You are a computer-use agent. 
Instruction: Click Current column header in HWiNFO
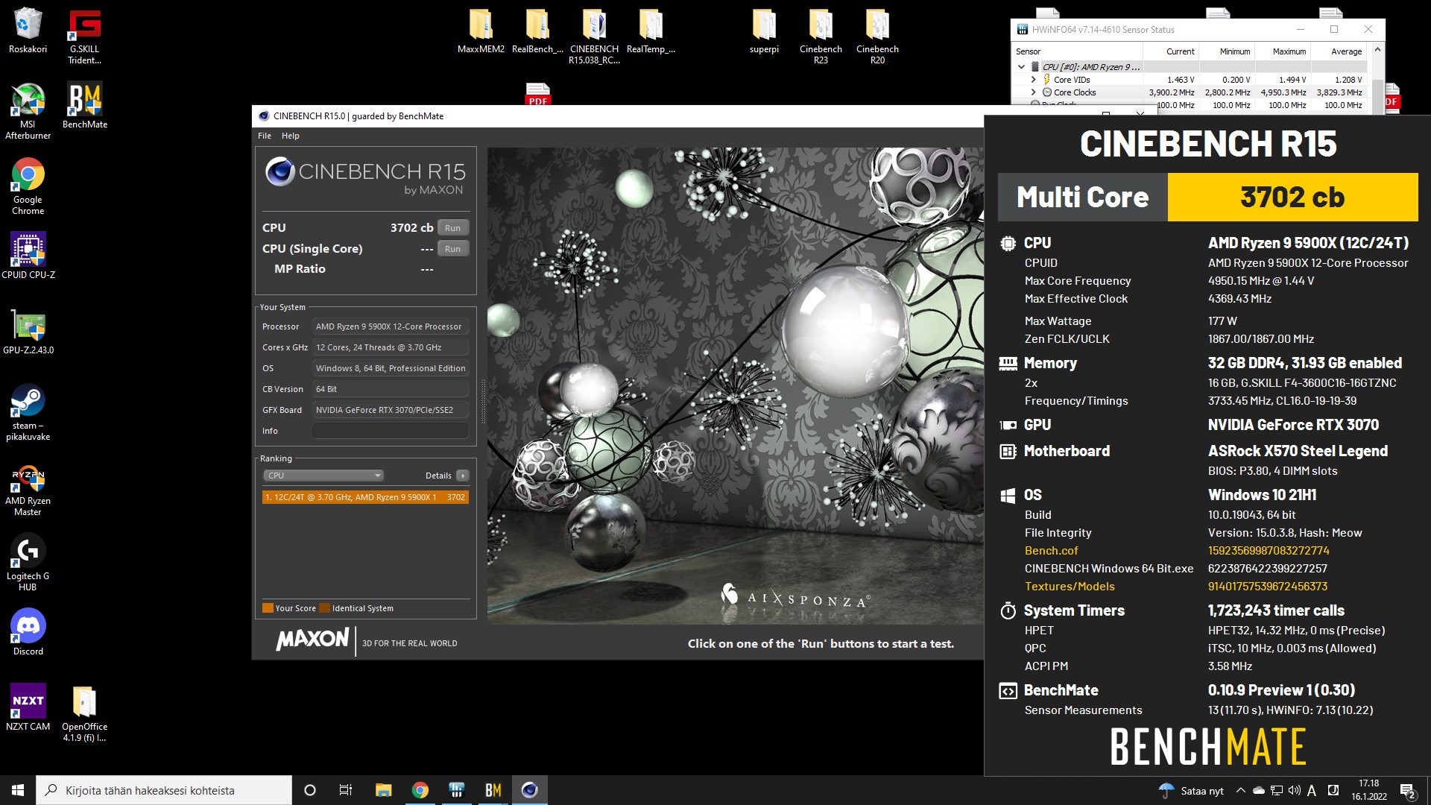pyautogui.click(x=1180, y=51)
